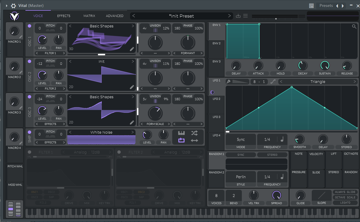Toggle the OSC 2 power button off

pyautogui.click(x=29, y=61)
